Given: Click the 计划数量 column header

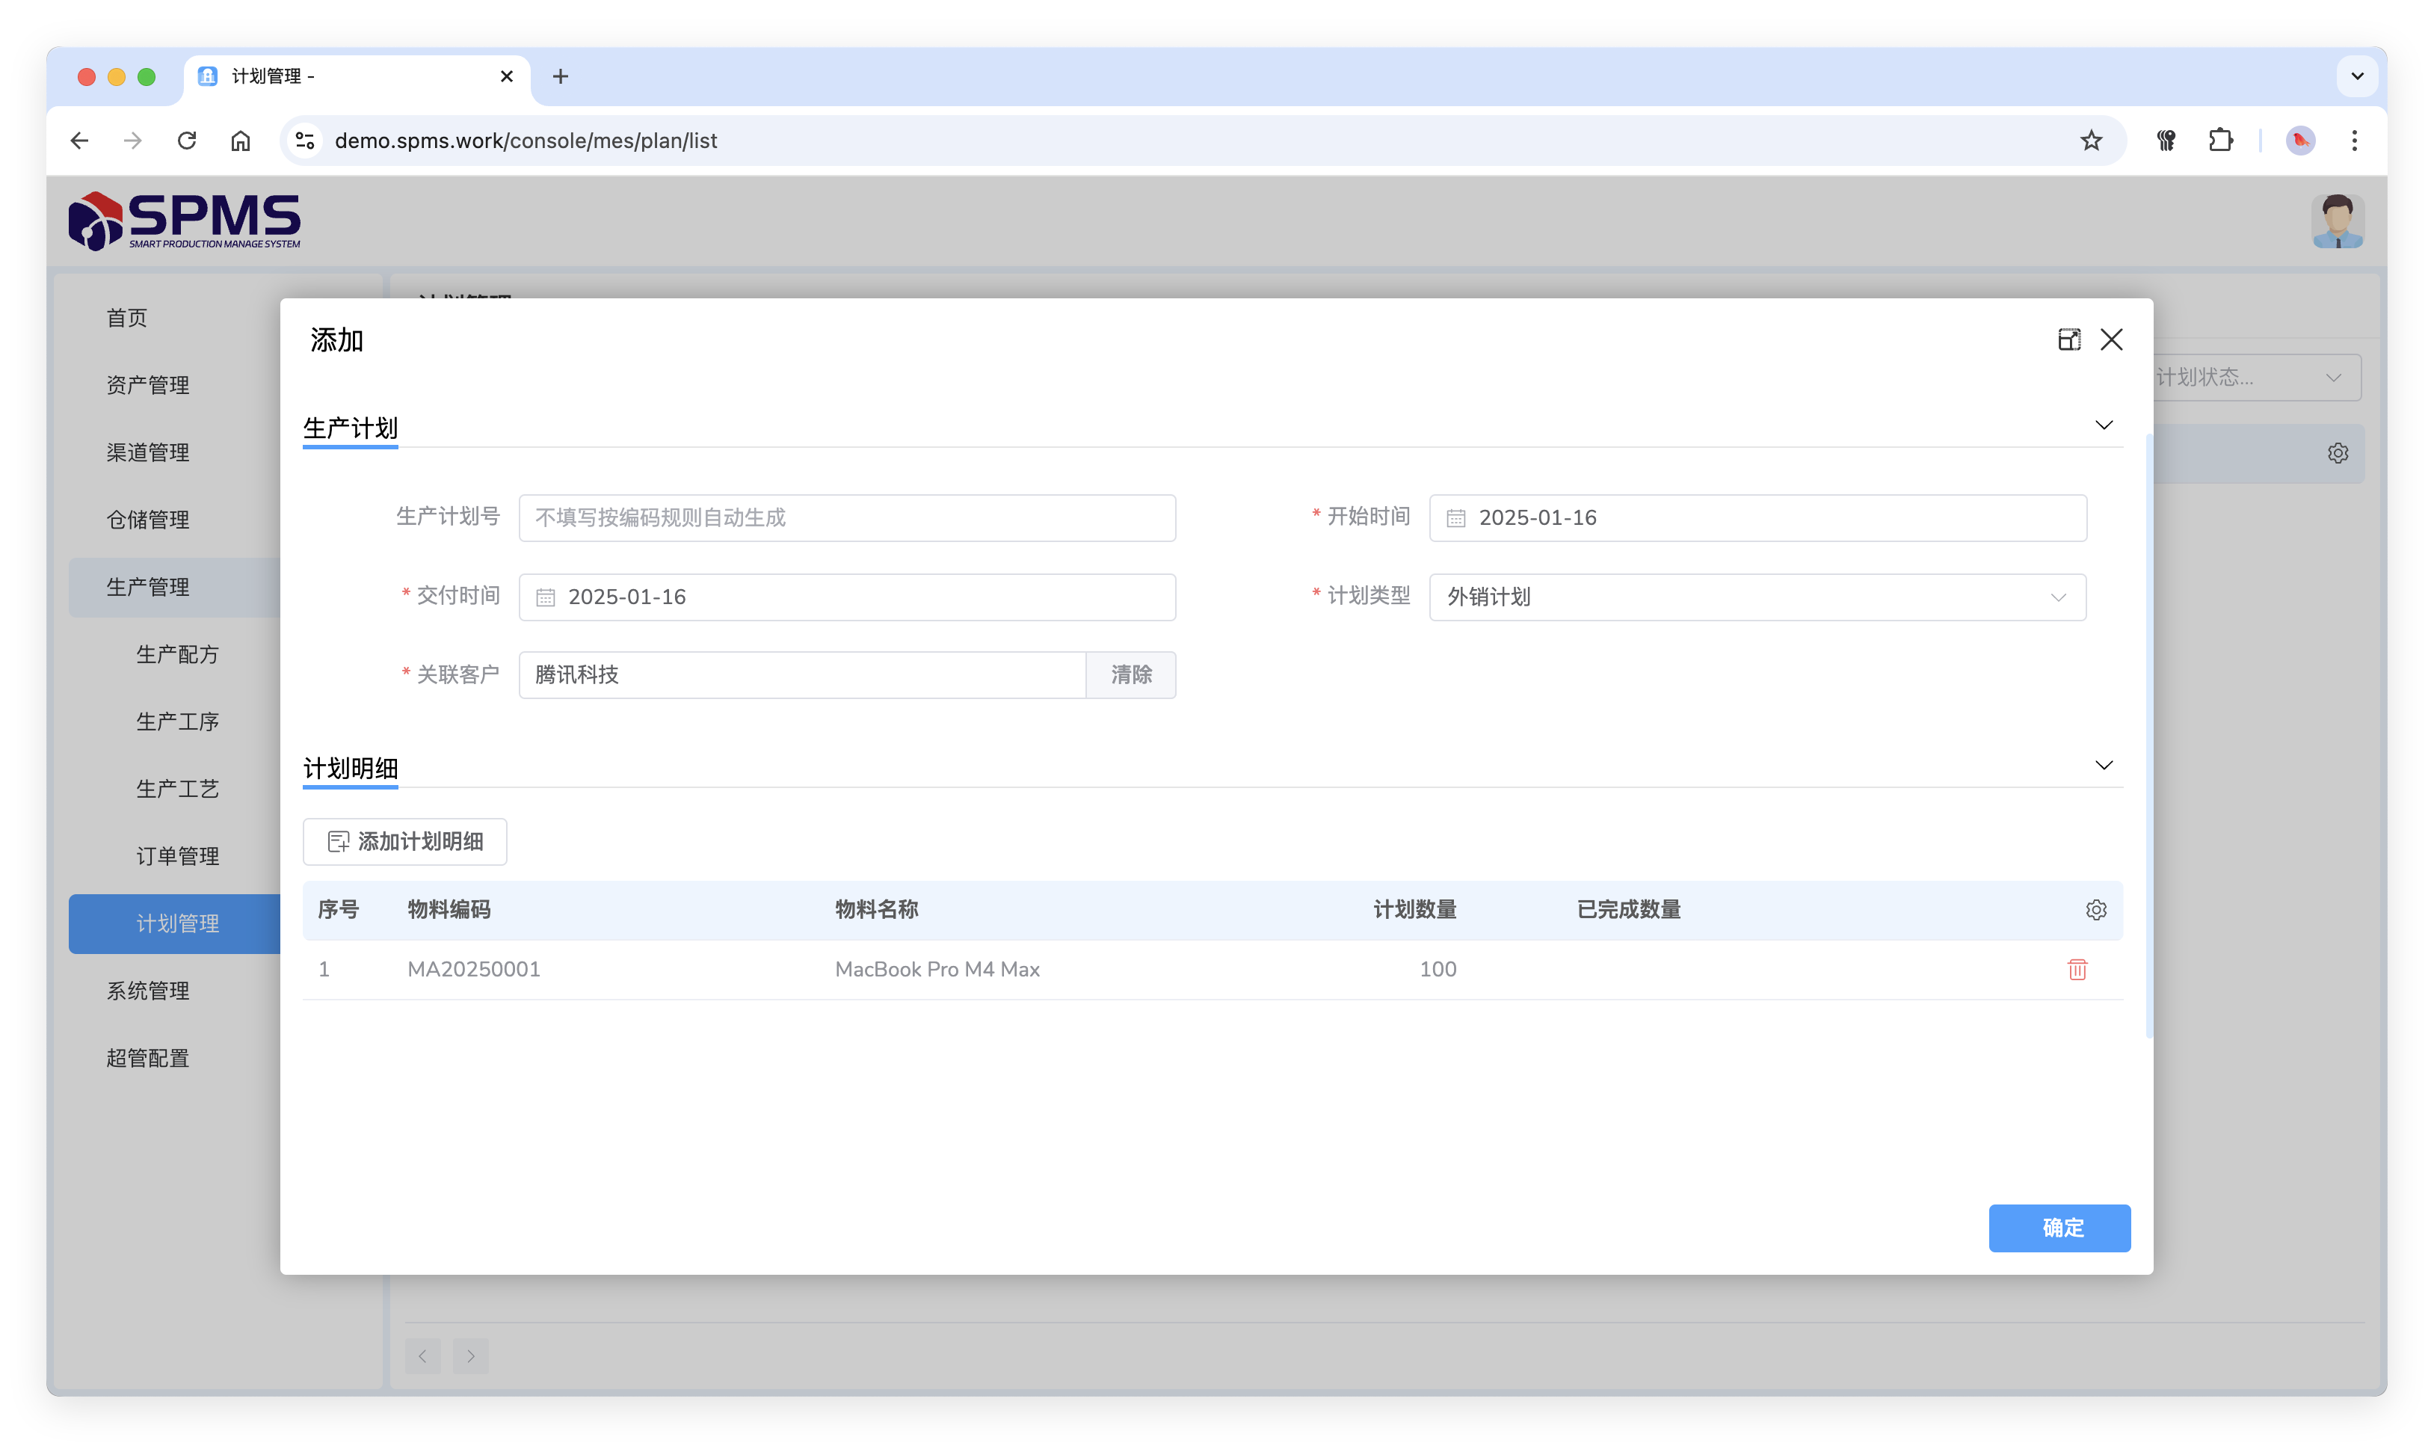Looking at the screenshot, I should click(x=1414, y=910).
